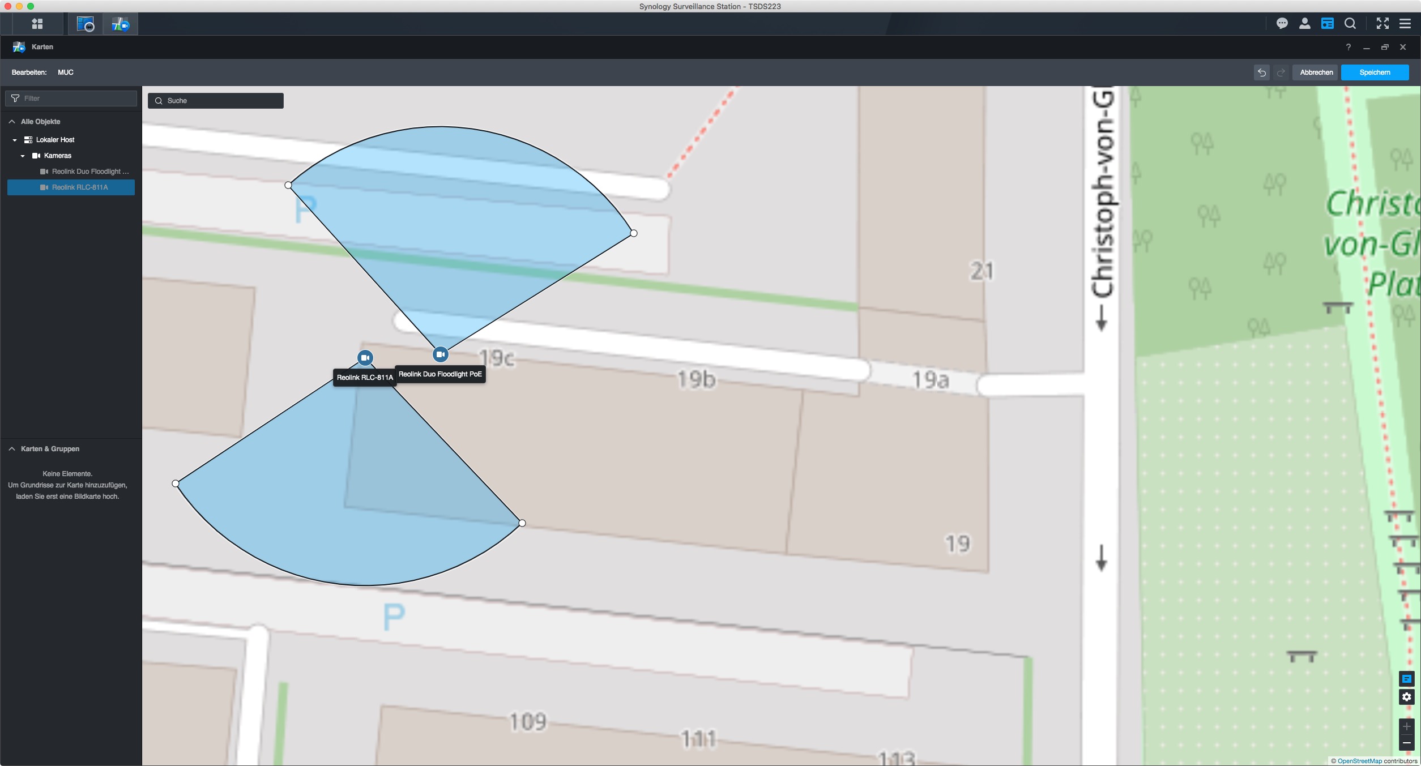
Task: Collapse the Alle Objekte section
Action: (x=12, y=122)
